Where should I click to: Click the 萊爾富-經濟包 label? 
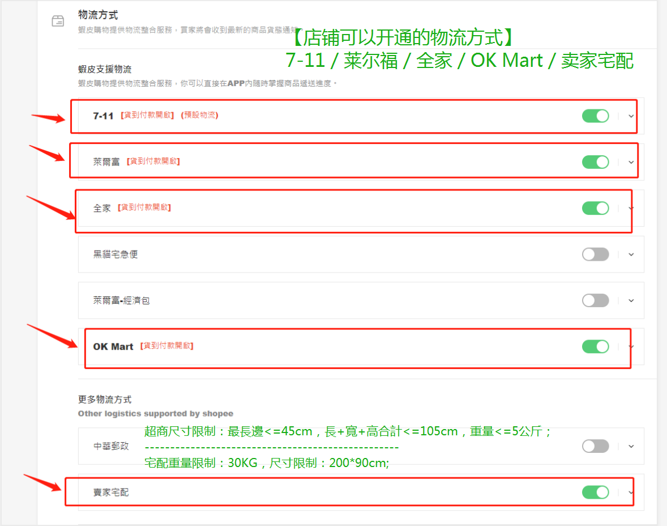coord(121,300)
